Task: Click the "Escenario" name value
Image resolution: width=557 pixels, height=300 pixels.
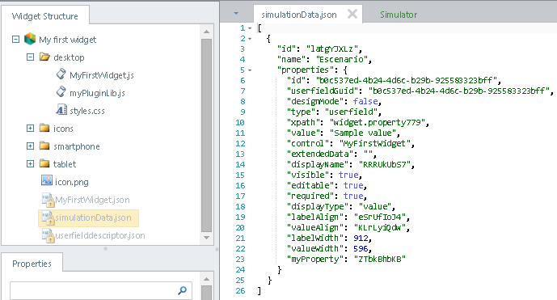Action: [x=341, y=59]
